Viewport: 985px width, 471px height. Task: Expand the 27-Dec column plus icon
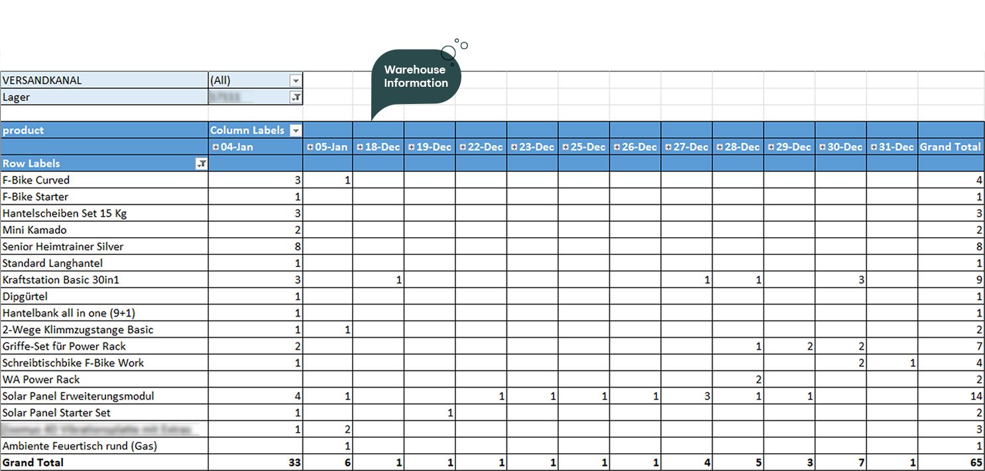[668, 147]
